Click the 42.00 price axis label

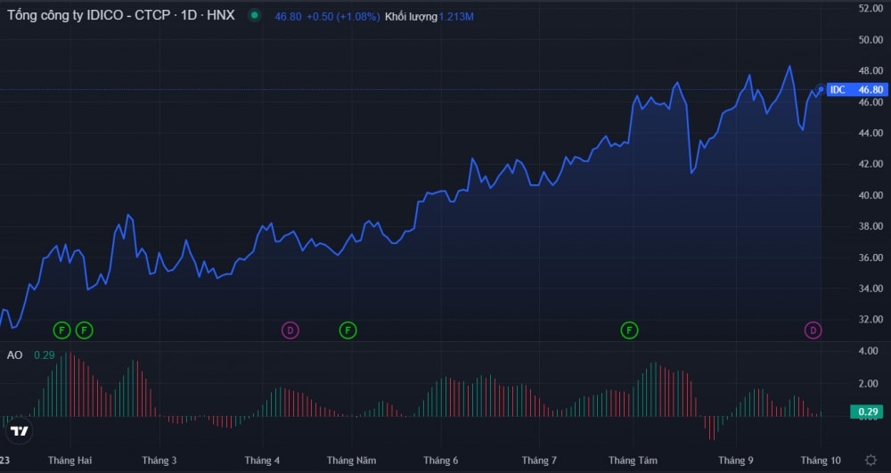tap(871, 164)
